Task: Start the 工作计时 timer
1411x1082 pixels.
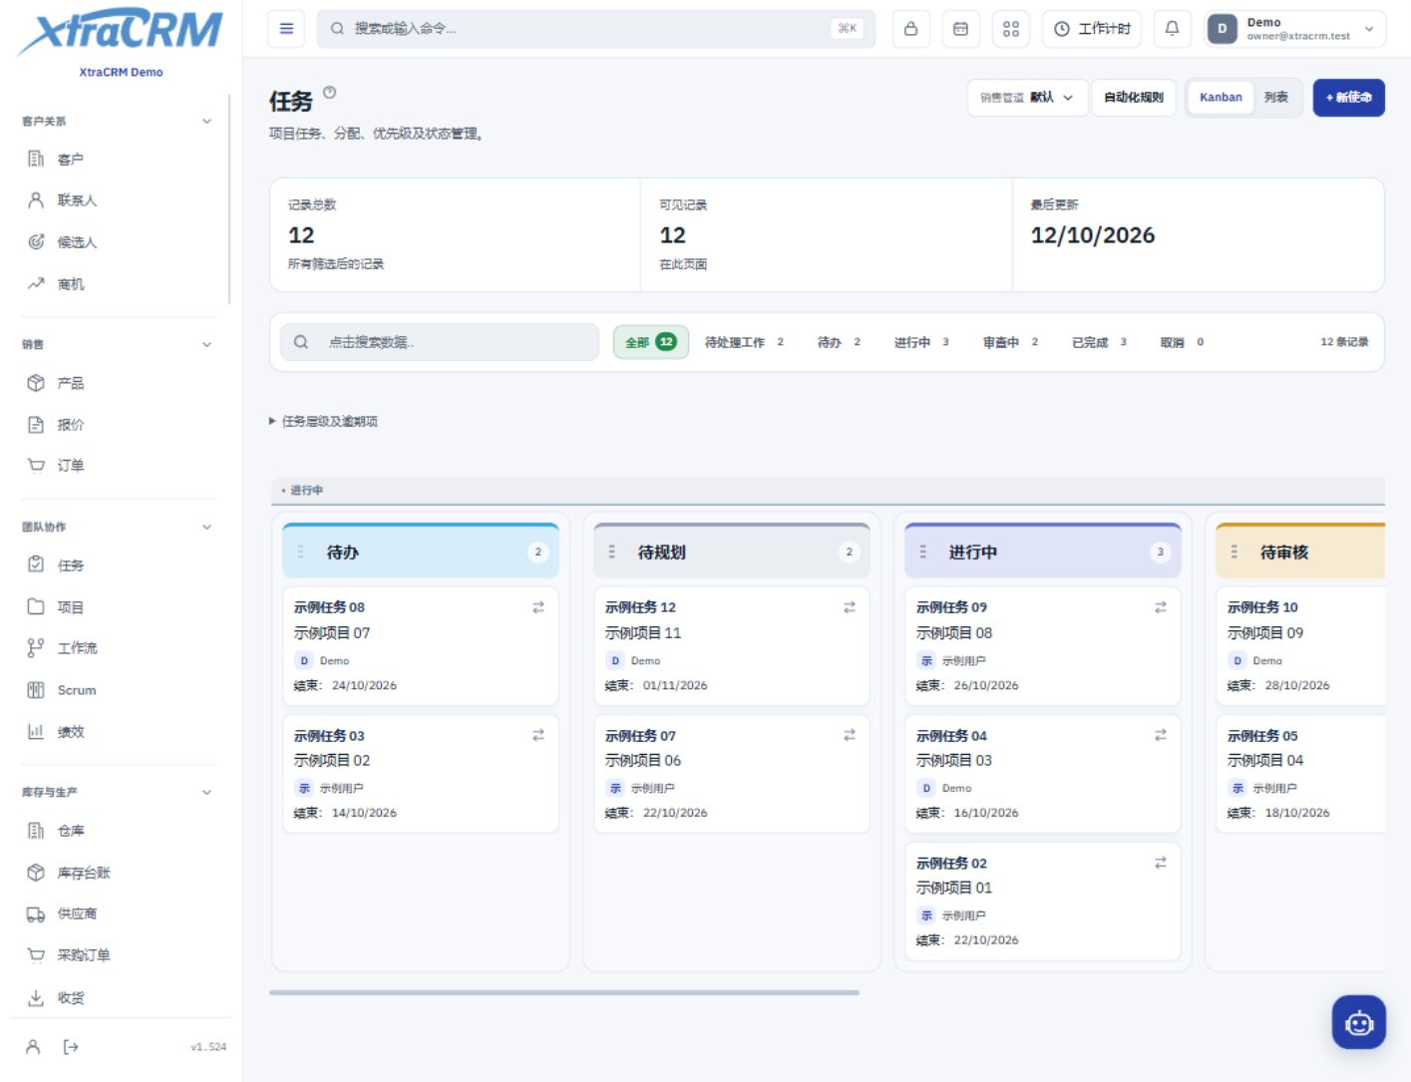Action: (1092, 29)
